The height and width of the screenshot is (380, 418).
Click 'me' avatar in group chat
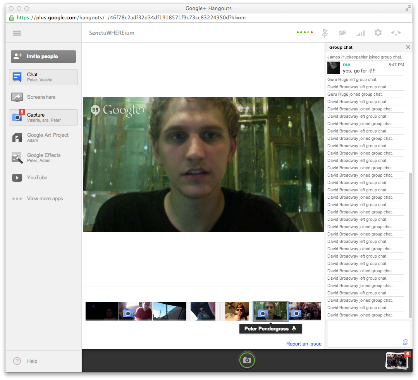(x=334, y=68)
